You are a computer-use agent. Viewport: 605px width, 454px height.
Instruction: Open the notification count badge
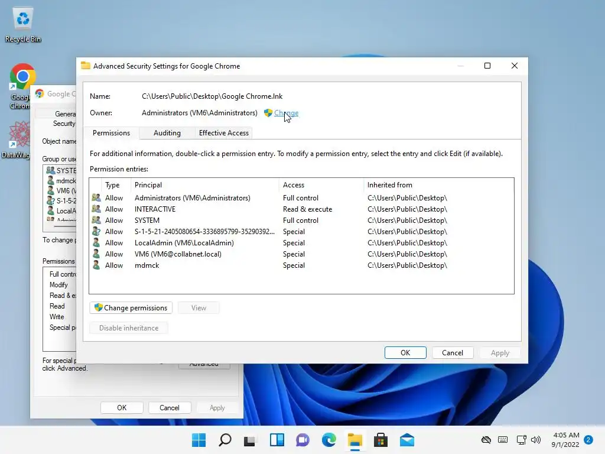[588, 440]
